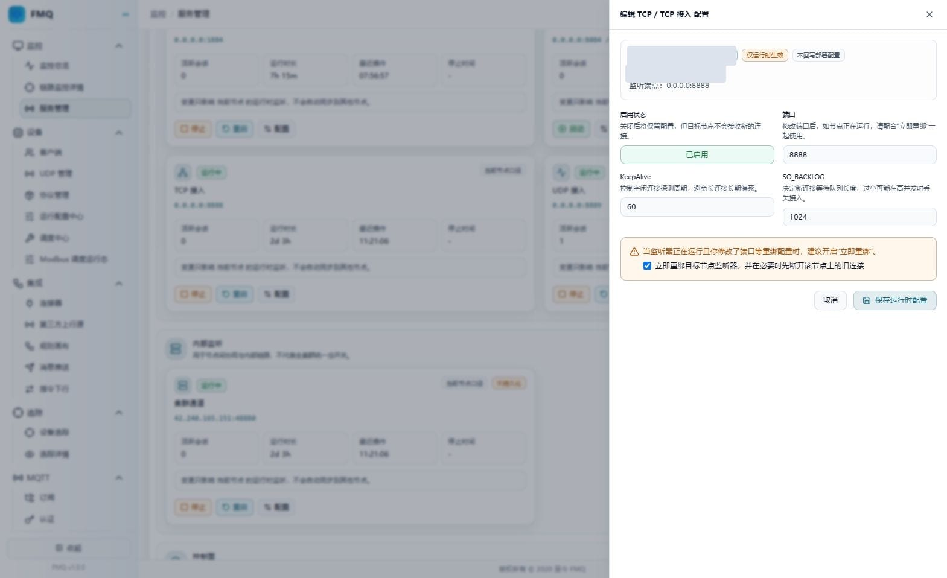Click the 启用状态 label
947x578 pixels.
(633, 115)
